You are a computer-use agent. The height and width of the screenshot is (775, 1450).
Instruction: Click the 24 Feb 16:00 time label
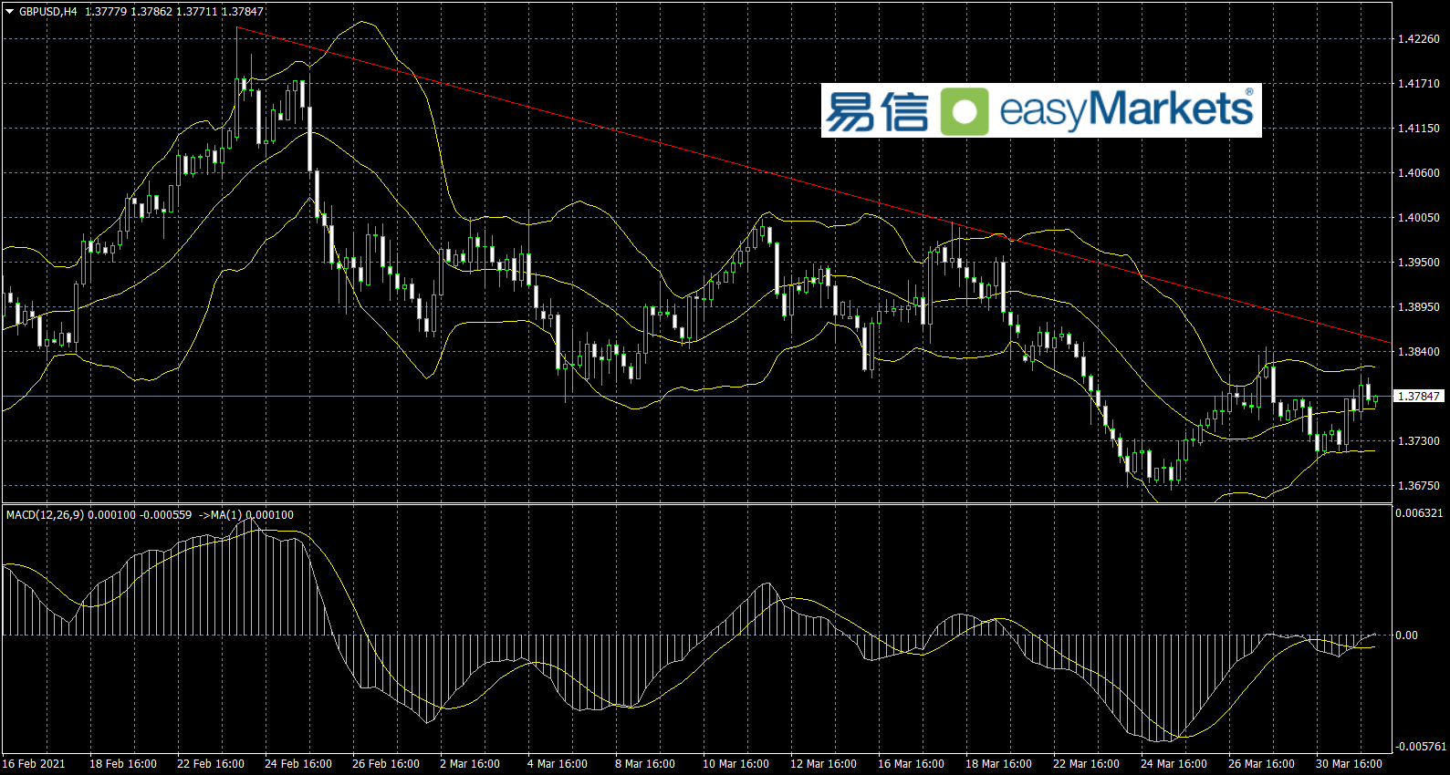tap(298, 764)
